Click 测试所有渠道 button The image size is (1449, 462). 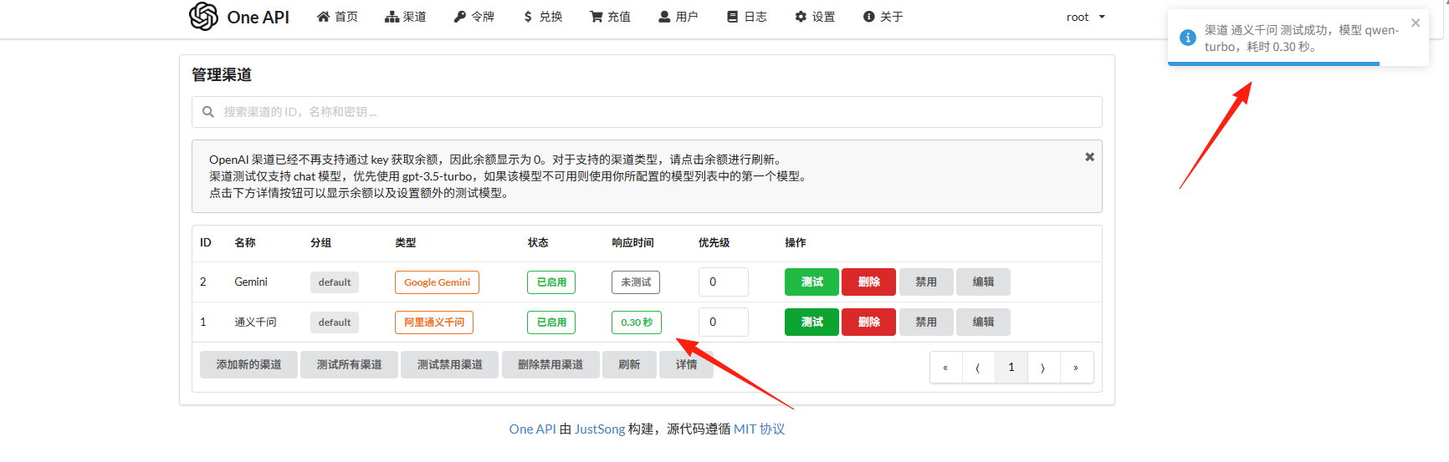coord(349,365)
